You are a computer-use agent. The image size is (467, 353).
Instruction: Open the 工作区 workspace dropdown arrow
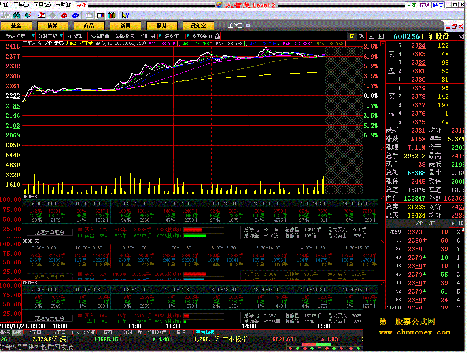pos(248,25)
